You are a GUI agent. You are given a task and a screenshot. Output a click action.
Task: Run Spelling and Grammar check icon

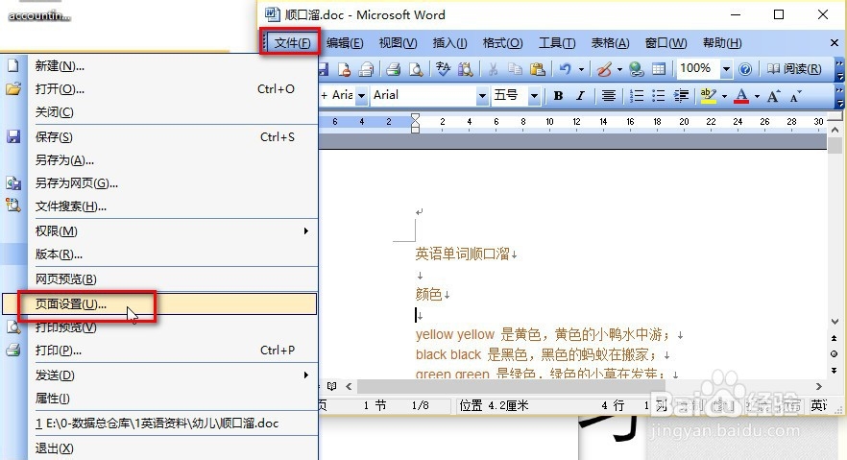pyautogui.click(x=443, y=69)
